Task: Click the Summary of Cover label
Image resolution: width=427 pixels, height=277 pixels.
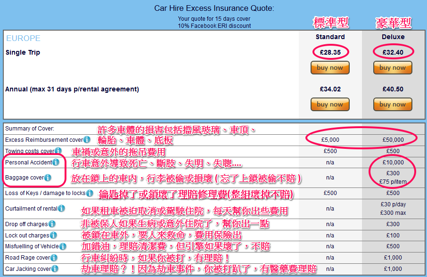Action: pyautogui.click(x=30, y=129)
